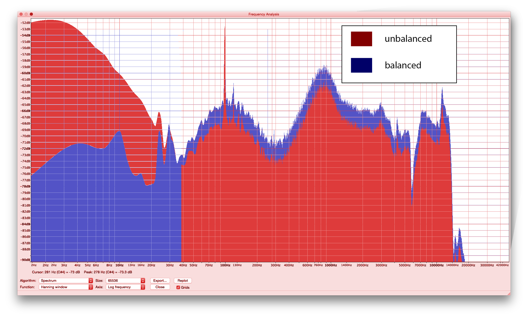
Task: Click the Close button beside Grids
Action: [x=160, y=287]
